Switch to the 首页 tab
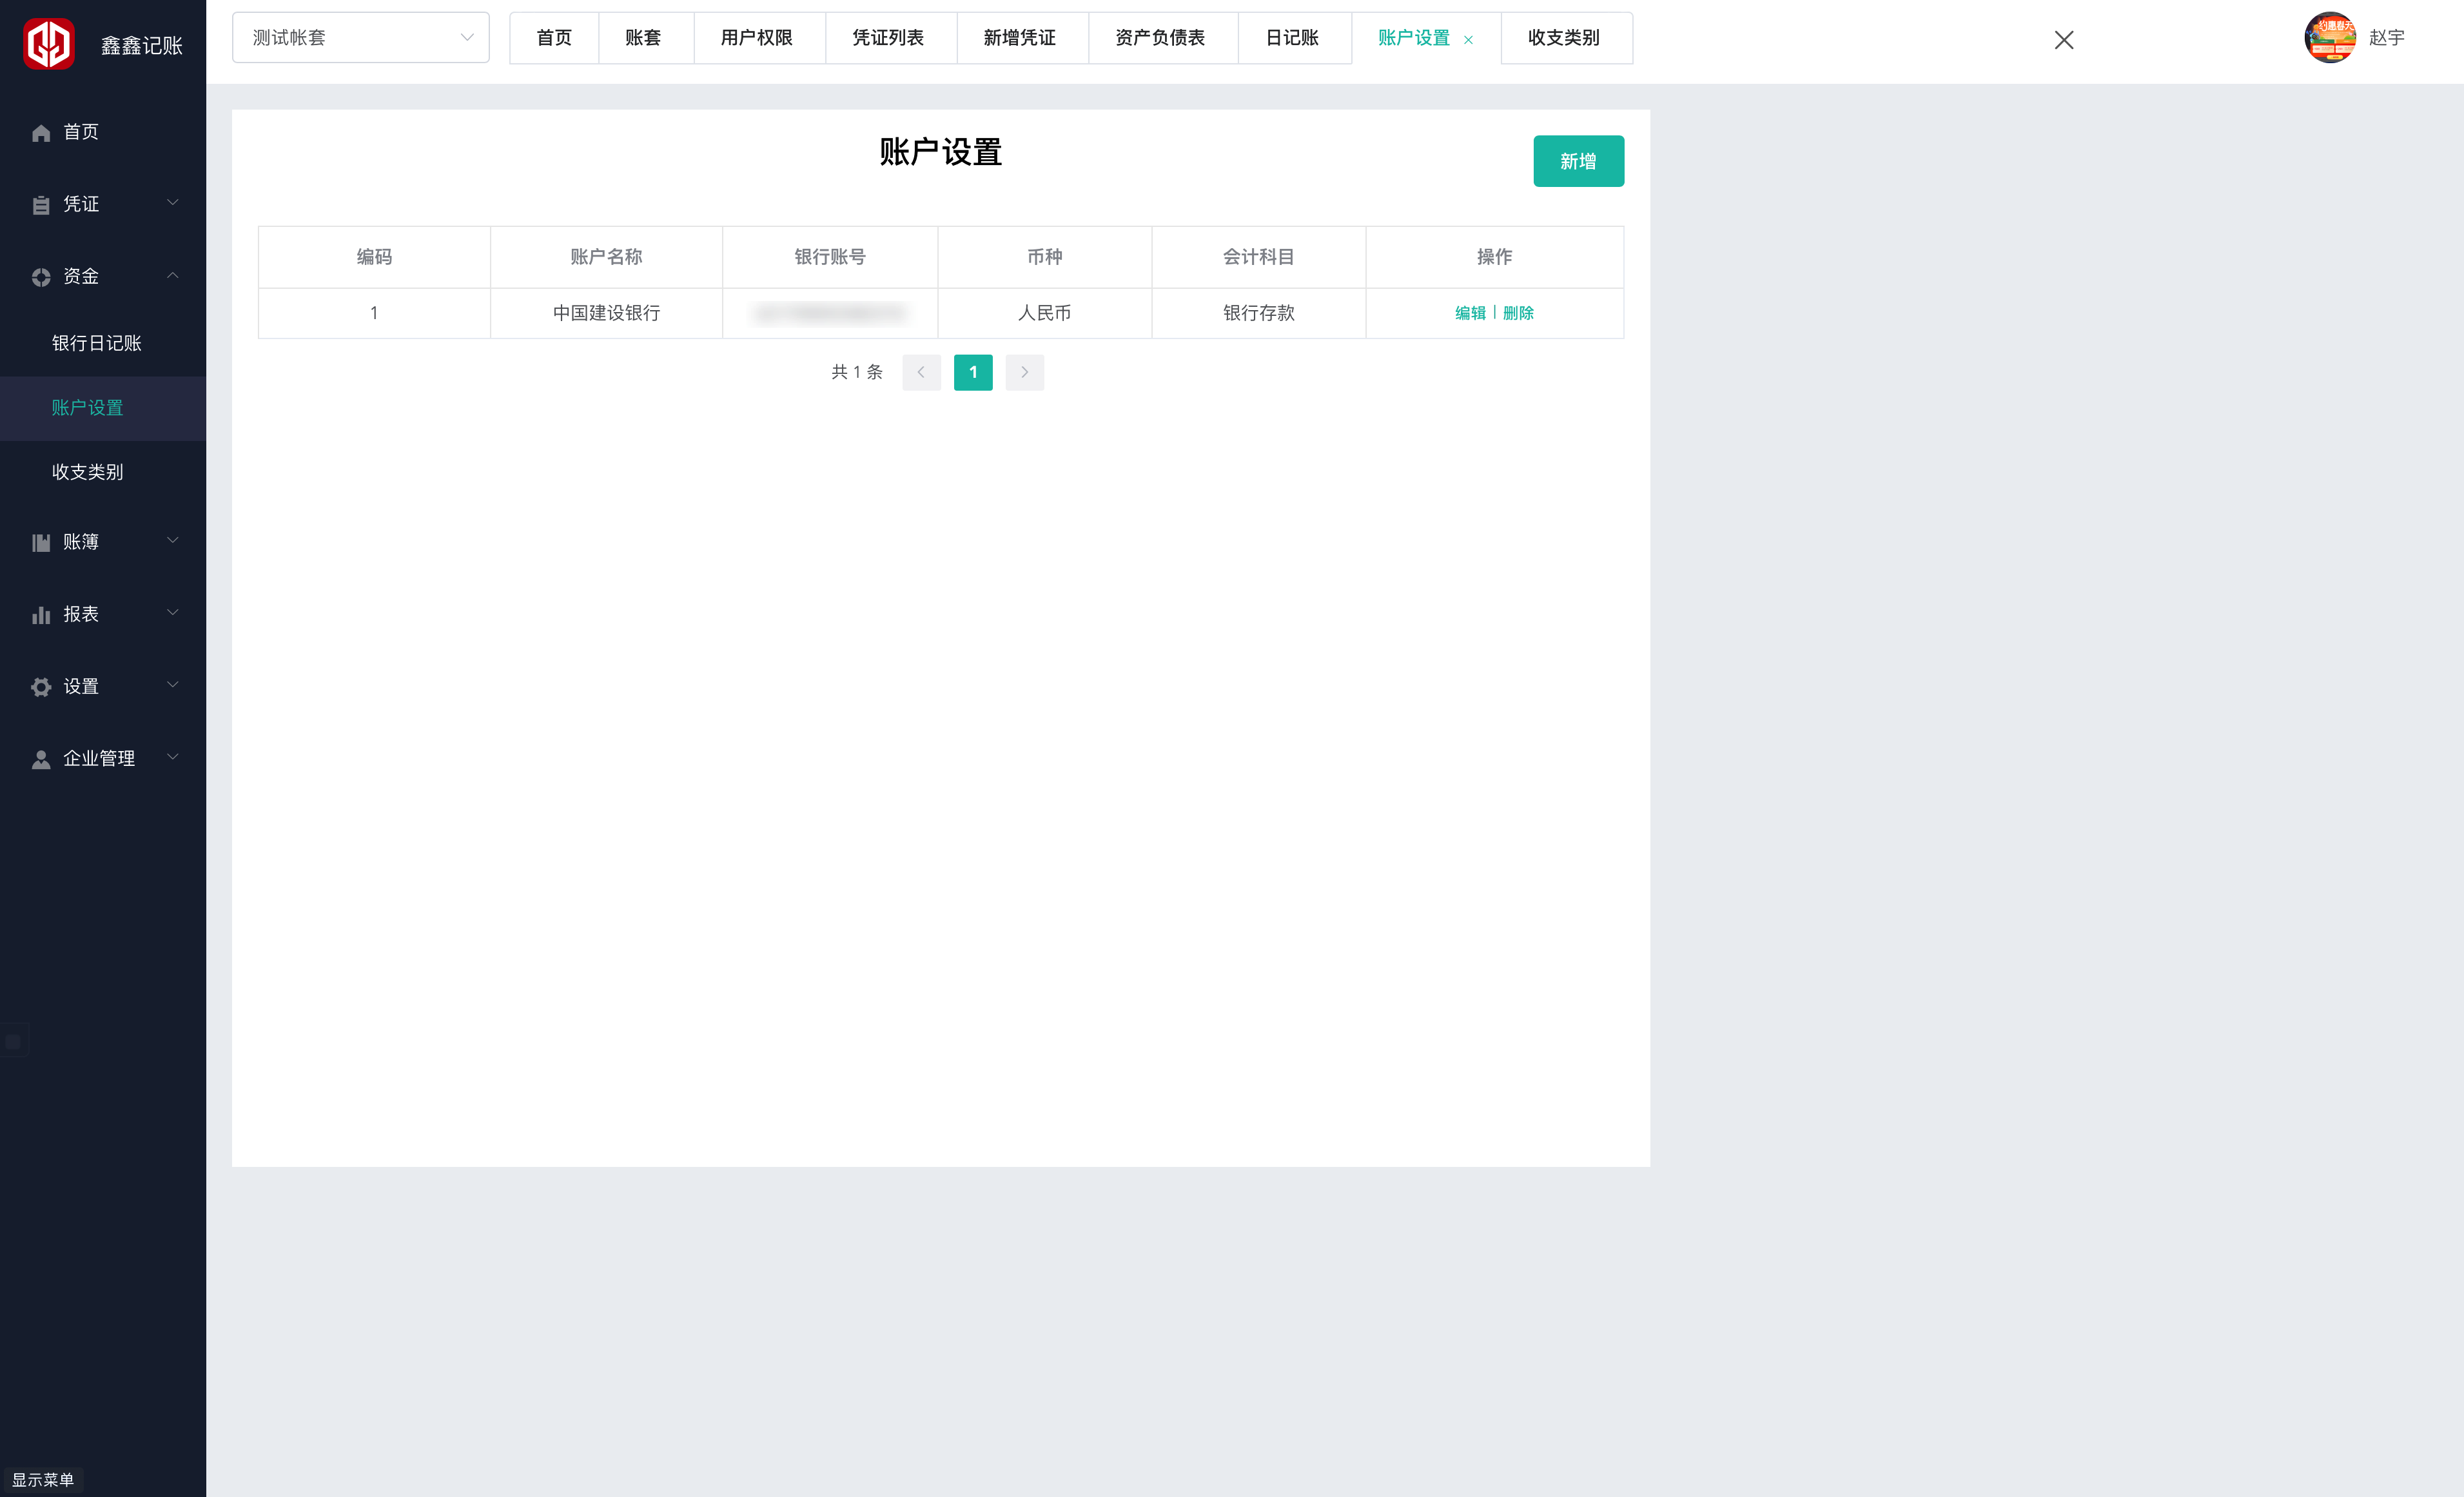Viewport: 2464px width, 1497px height. pyautogui.click(x=554, y=38)
